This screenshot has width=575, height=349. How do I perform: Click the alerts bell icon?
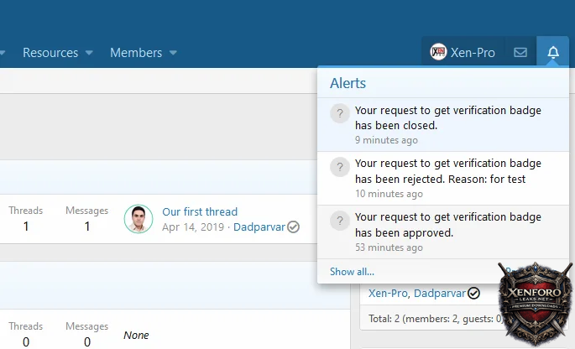tap(552, 52)
